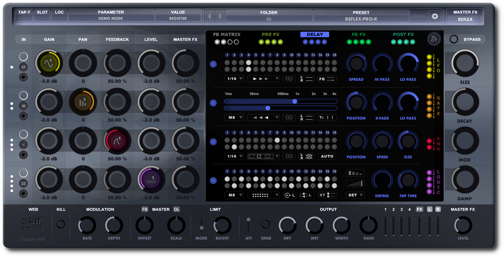Toggle the blue enable LED of the SPREAD row
This screenshot has width=504, height=257.
click(213, 64)
